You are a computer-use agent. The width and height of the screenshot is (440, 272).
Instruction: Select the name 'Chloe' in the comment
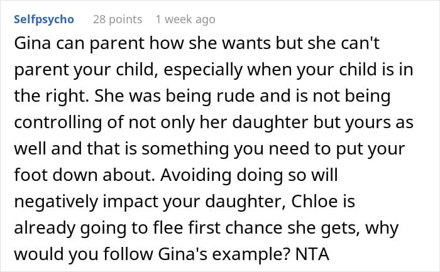310,202
